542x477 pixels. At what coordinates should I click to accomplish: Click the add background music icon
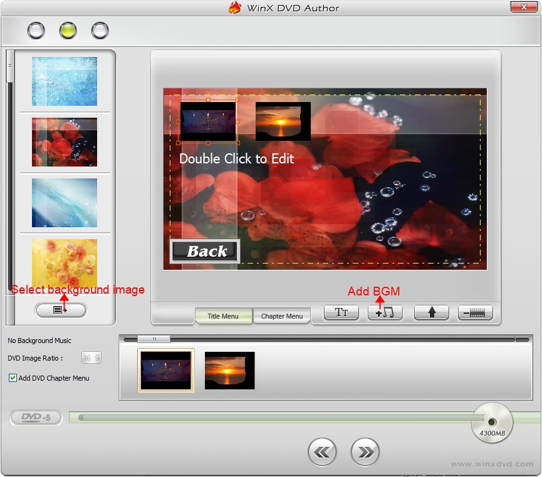385,313
